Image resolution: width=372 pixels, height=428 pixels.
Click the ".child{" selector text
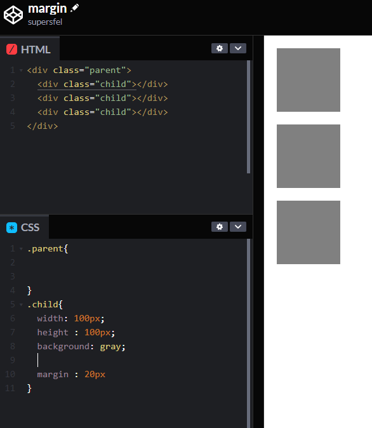point(45,304)
